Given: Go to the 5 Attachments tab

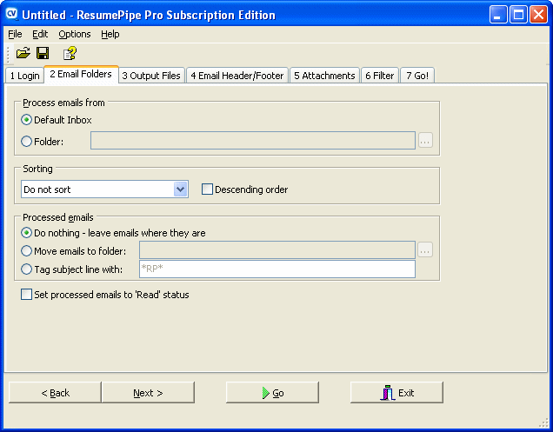Looking at the screenshot, I should (324, 76).
